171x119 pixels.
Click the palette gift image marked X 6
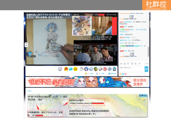tap(131, 17)
